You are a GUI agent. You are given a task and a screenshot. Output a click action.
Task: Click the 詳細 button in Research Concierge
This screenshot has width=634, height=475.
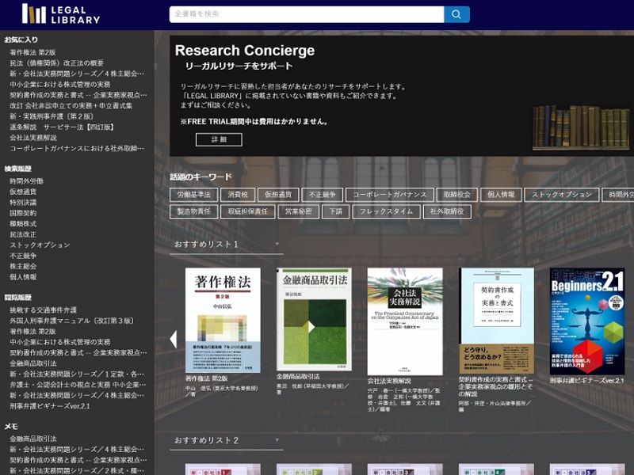220,139
